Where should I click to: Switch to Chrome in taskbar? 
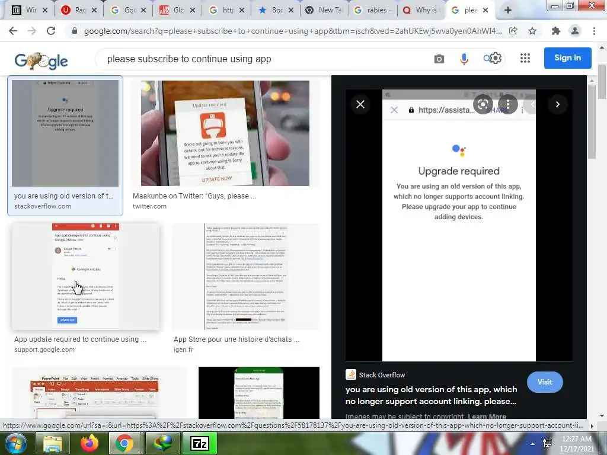point(124,443)
